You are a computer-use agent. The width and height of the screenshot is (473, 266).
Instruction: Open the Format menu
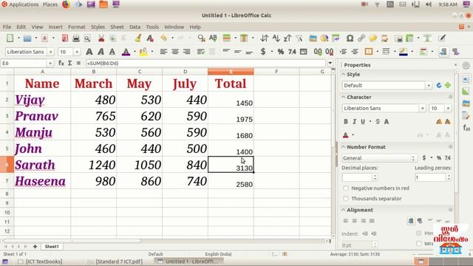pyautogui.click(x=77, y=27)
